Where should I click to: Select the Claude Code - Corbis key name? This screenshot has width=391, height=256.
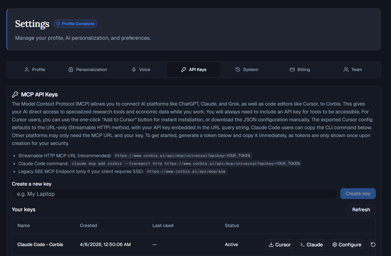pos(40,245)
